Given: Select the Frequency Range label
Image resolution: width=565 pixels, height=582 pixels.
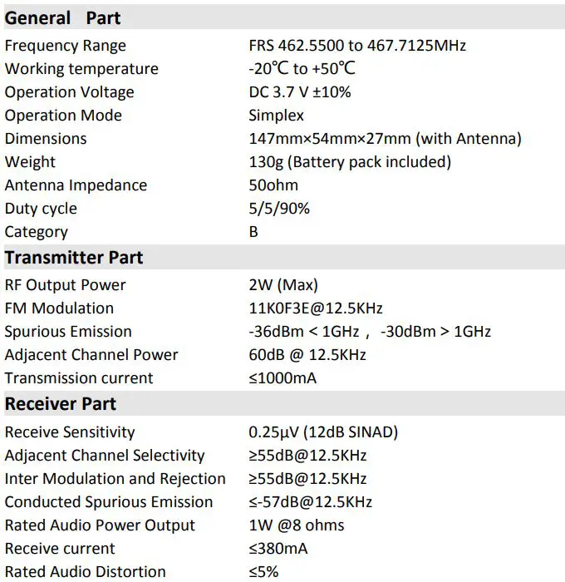Looking at the screenshot, I should [66, 46].
